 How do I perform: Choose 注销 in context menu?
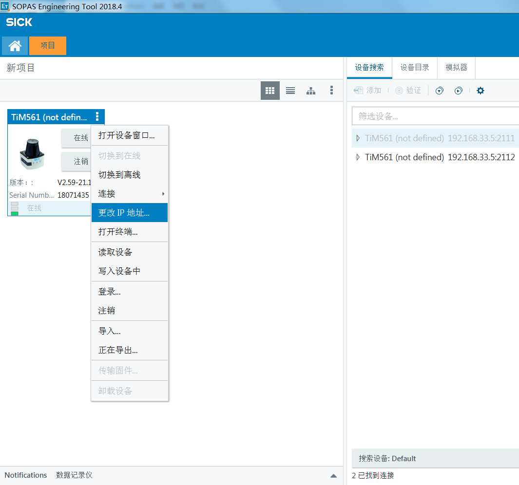point(130,310)
